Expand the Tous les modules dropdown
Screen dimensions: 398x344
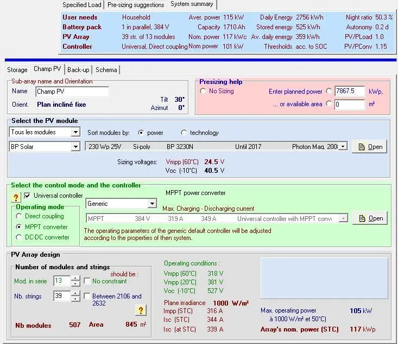coord(75,132)
